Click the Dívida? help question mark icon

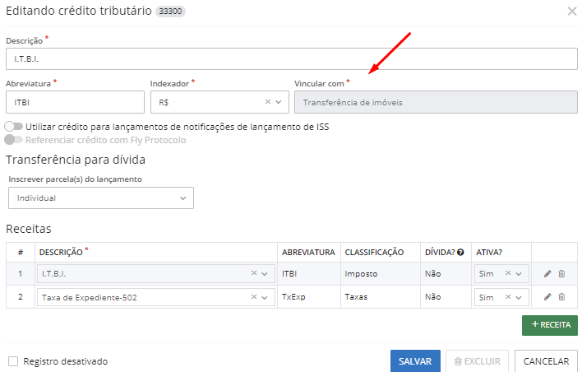coord(460,253)
